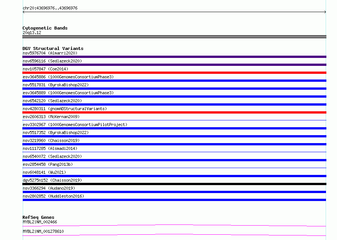Viewport: 337px width, 240px height.
Task: Open variant nsv6540072 (Sedlazeck2020)
Action: pos(52,156)
